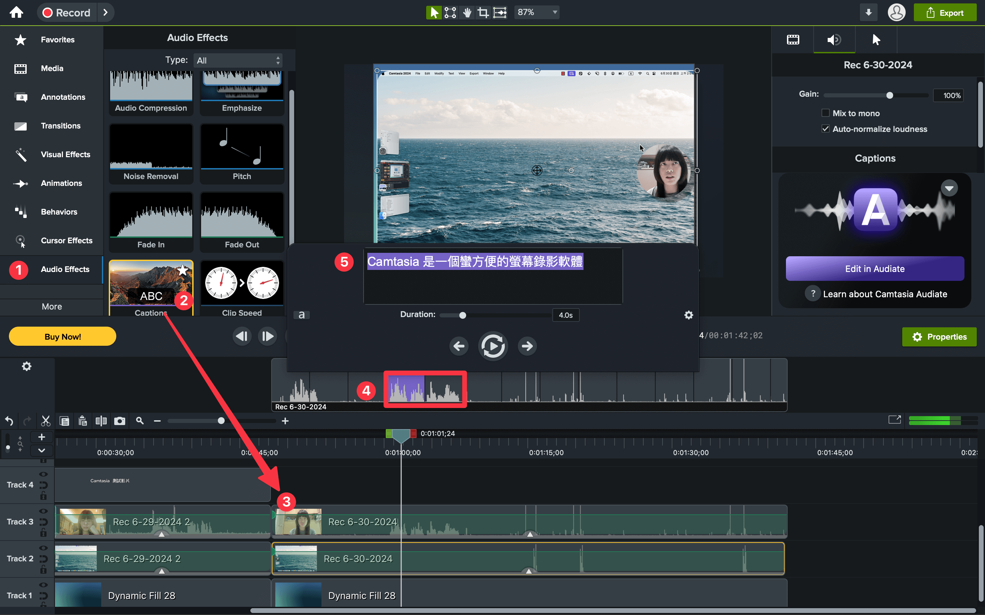This screenshot has height=615, width=985.
Task: Click the Paste clipboard icon
Action: pos(83,421)
